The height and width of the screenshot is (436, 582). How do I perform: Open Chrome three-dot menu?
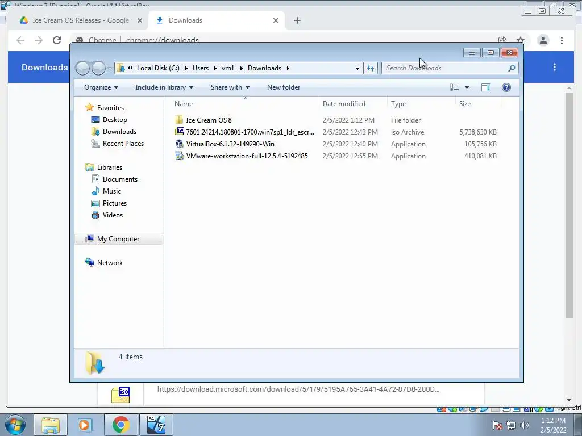pos(562,40)
